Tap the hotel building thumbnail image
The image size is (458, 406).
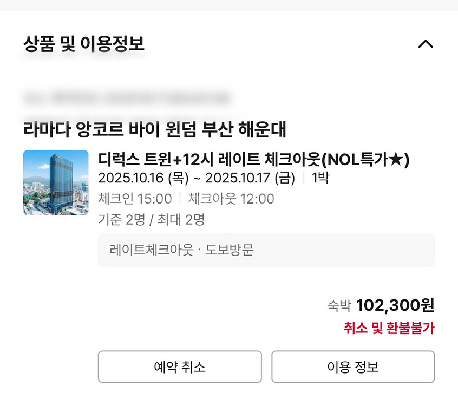tap(56, 182)
